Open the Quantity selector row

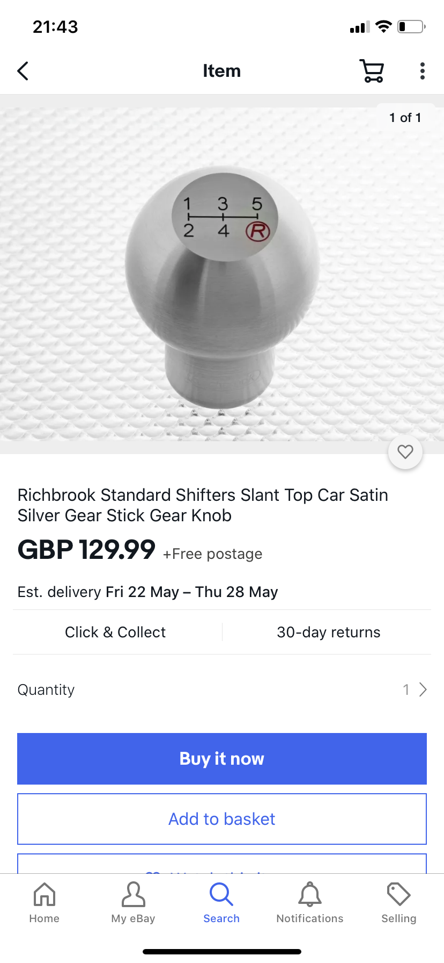pyautogui.click(x=222, y=689)
